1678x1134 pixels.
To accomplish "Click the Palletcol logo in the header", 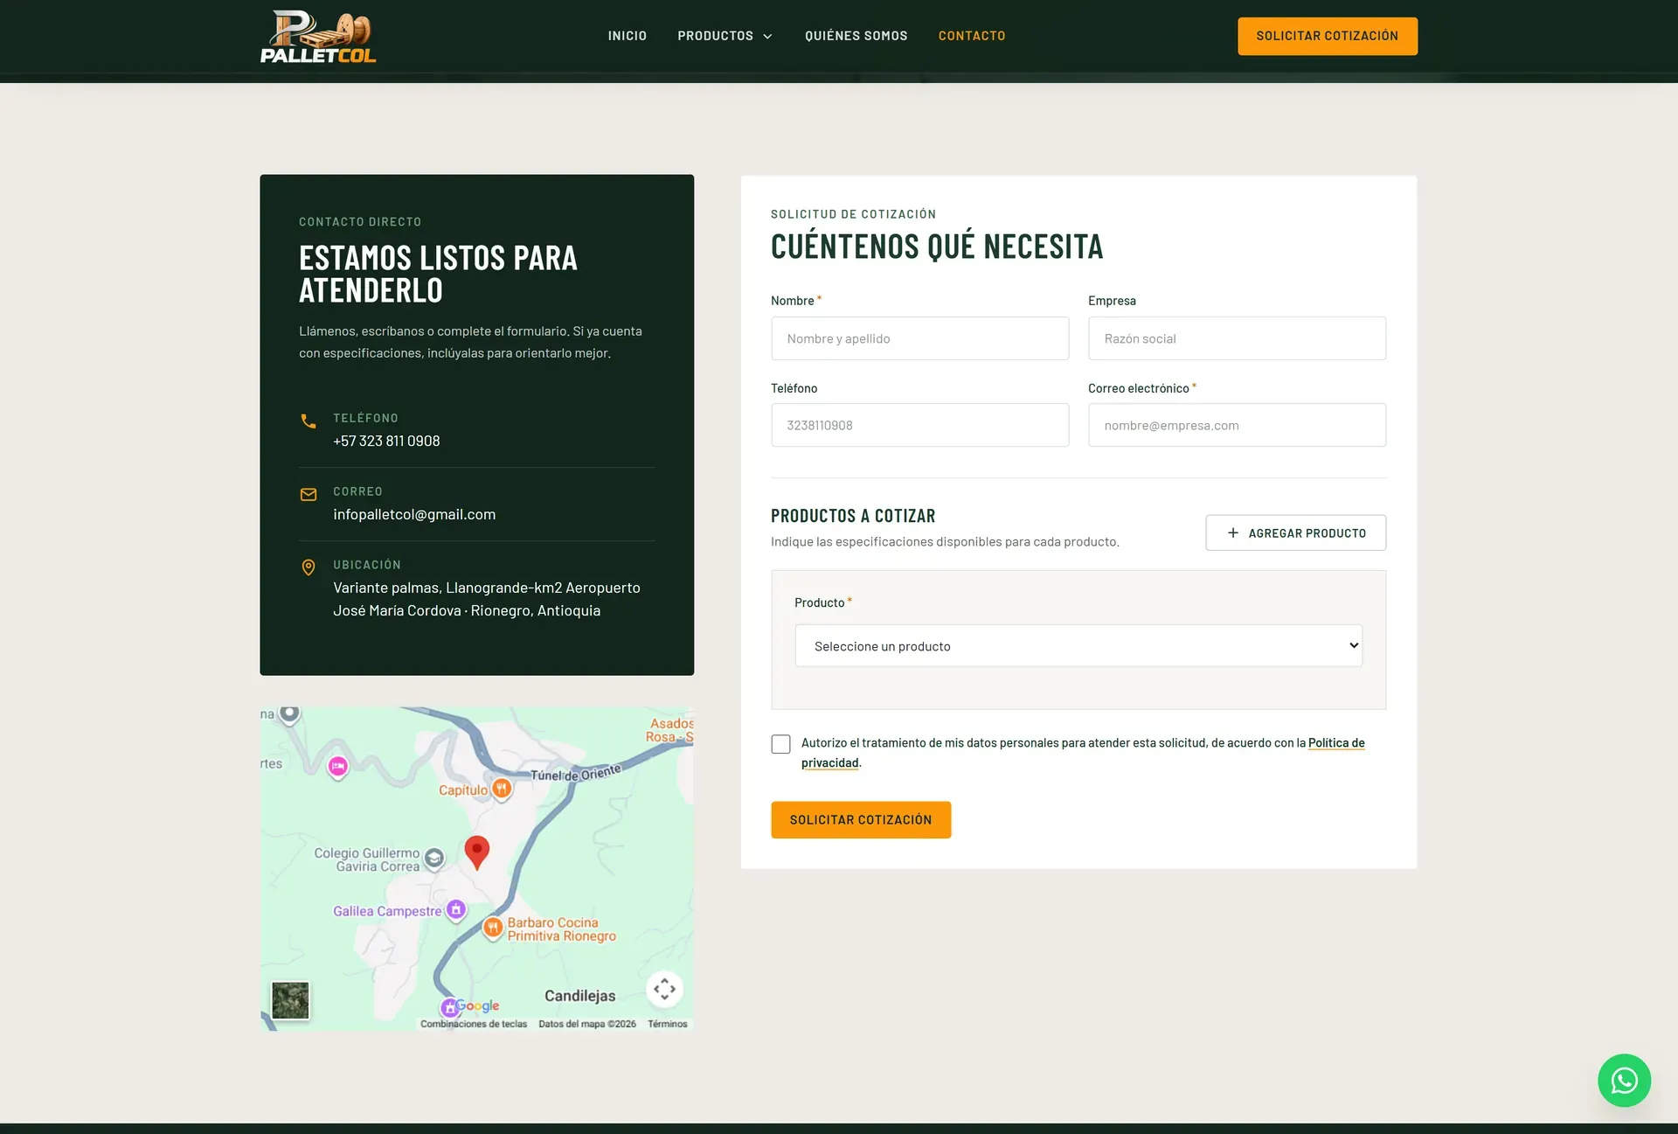I will click(x=318, y=37).
